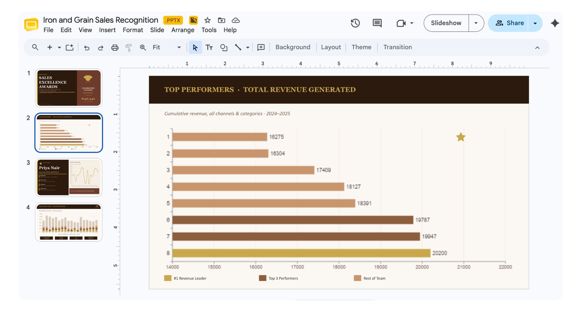
Task: Click the Top Performers slide heading
Action: point(260,90)
